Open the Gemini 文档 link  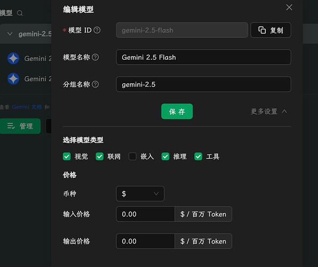(x=27, y=107)
